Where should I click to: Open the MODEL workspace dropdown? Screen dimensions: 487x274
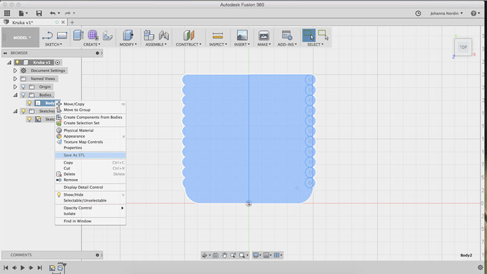click(22, 38)
